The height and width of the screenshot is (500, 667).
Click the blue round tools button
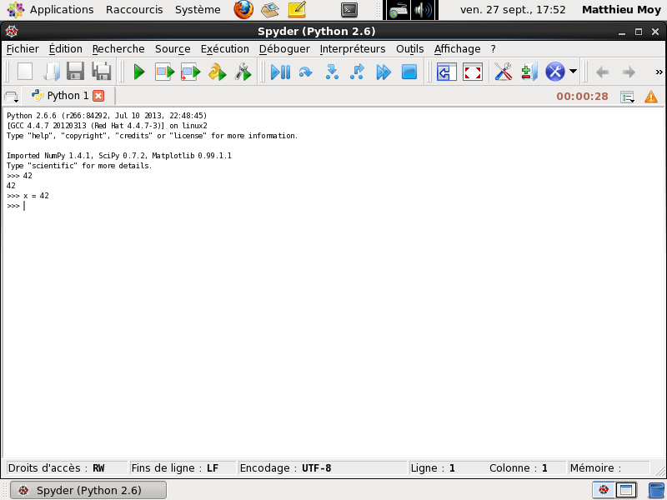555,72
